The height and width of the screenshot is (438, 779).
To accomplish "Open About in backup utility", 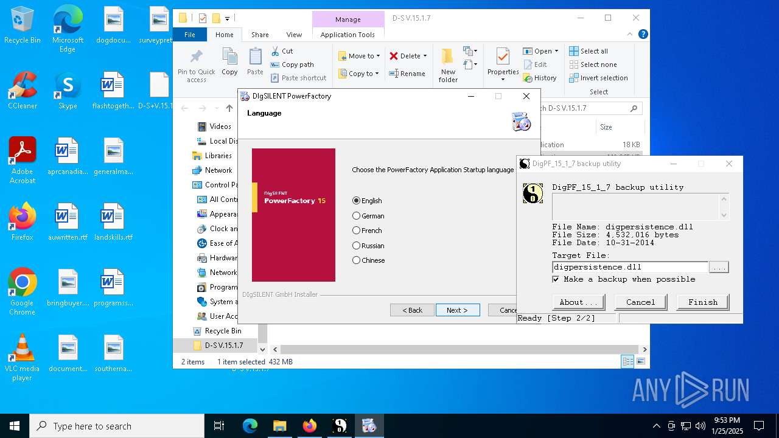I will pos(579,302).
